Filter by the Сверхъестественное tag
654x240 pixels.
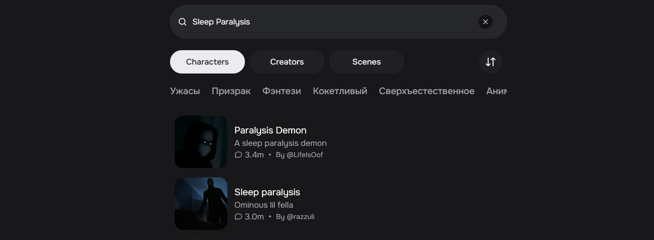pos(427,91)
